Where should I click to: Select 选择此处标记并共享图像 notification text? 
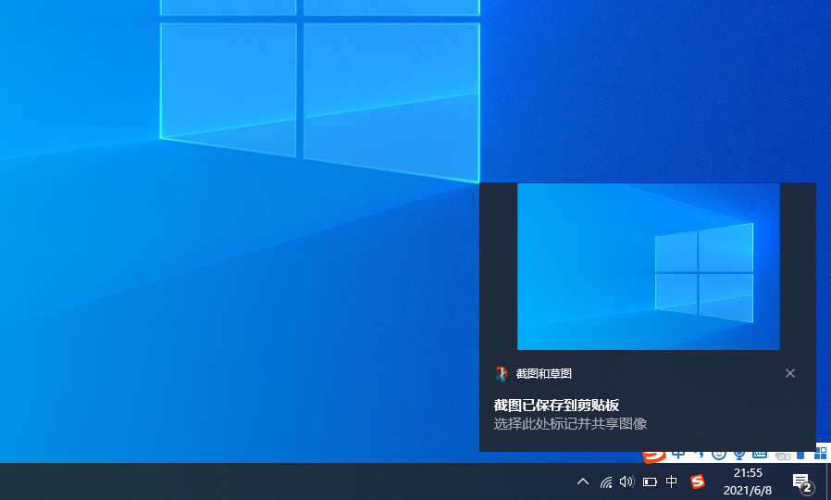tap(570, 424)
